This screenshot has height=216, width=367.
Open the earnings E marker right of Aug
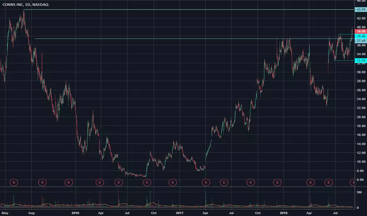(x=43, y=182)
